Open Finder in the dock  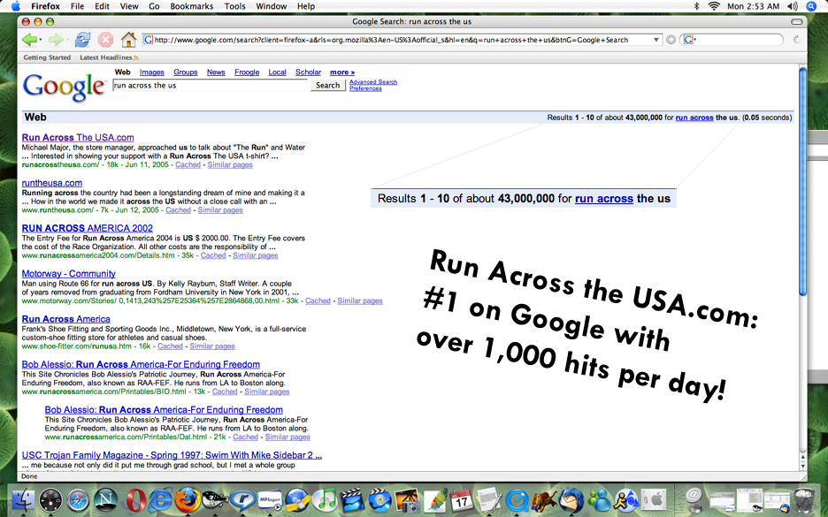(x=23, y=500)
